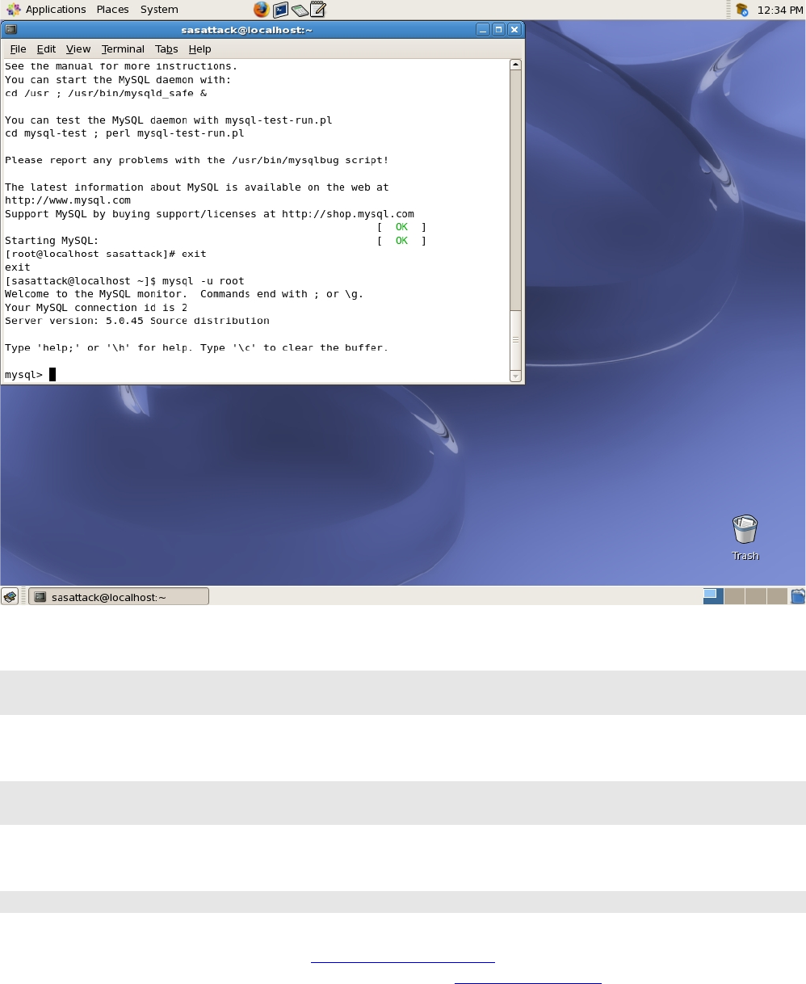Open the Trash icon on the desktop
Screen dimensions: 806x984
745,537
